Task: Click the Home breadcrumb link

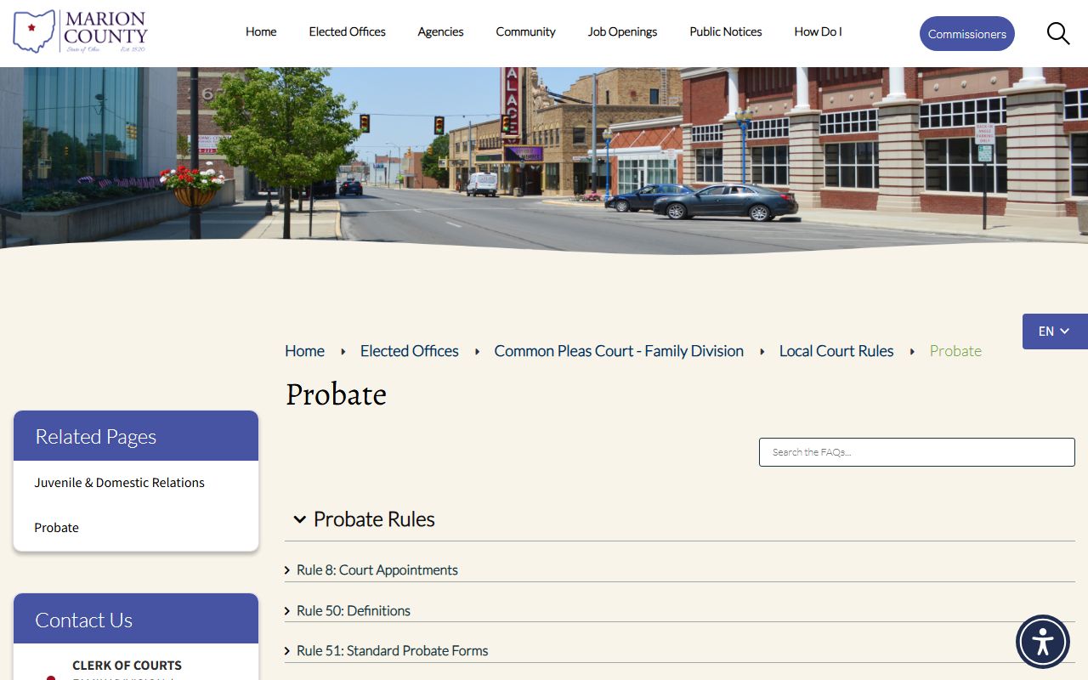Action: pos(304,351)
